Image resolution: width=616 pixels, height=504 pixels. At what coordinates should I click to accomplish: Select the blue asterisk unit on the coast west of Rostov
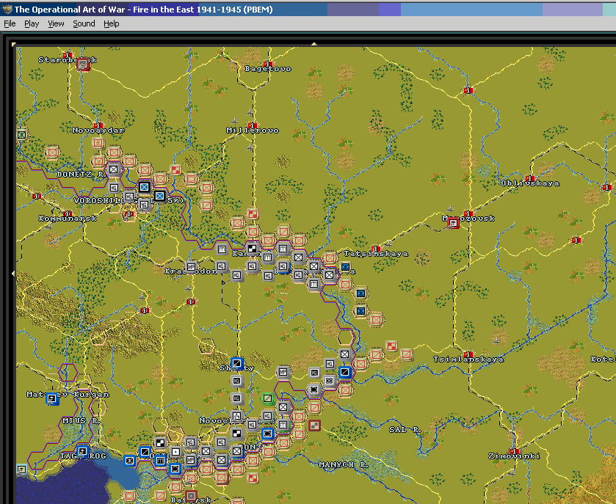(130, 460)
